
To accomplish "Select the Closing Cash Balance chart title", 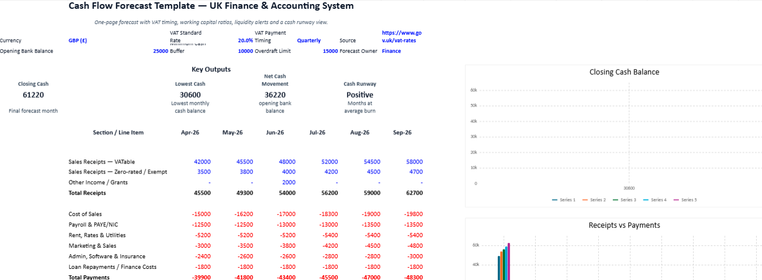I will click(x=624, y=72).
